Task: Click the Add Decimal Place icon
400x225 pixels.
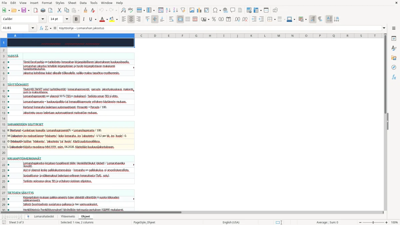Action: click(x=237, y=19)
